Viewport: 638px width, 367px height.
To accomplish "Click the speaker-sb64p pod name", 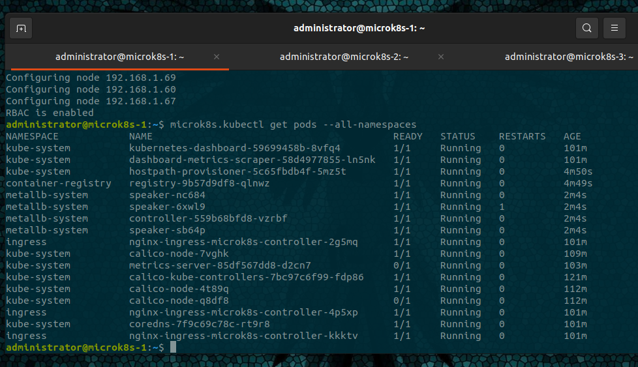I will point(167,231).
